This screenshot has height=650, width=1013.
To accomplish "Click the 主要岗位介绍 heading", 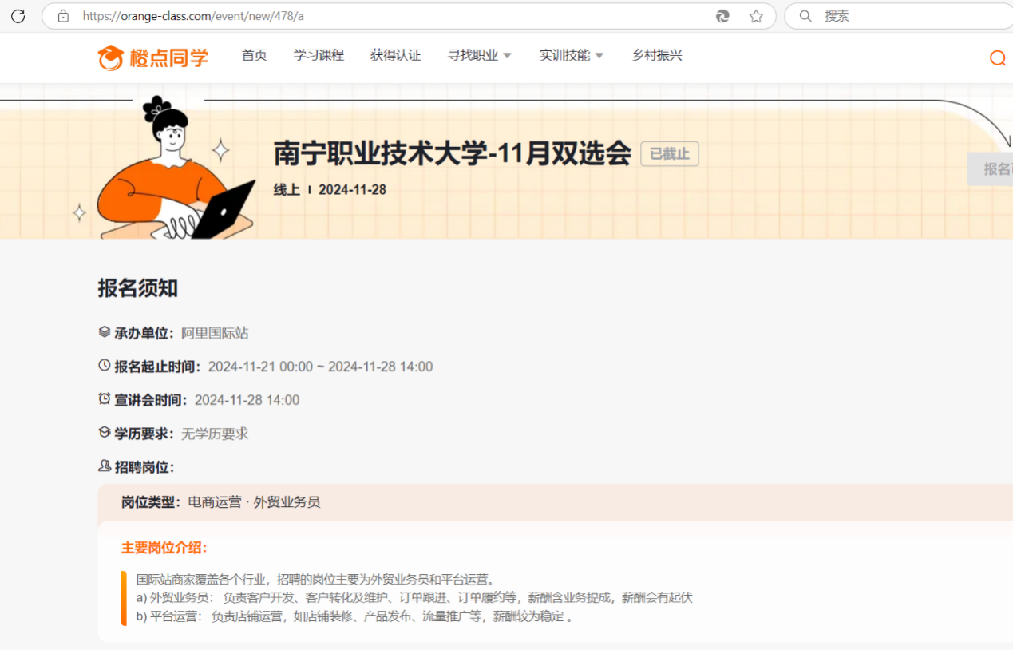I will (x=164, y=548).
